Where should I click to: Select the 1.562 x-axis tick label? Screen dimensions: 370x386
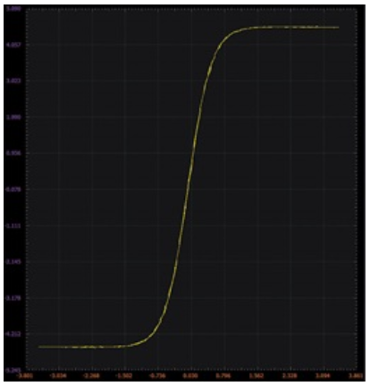256,376
